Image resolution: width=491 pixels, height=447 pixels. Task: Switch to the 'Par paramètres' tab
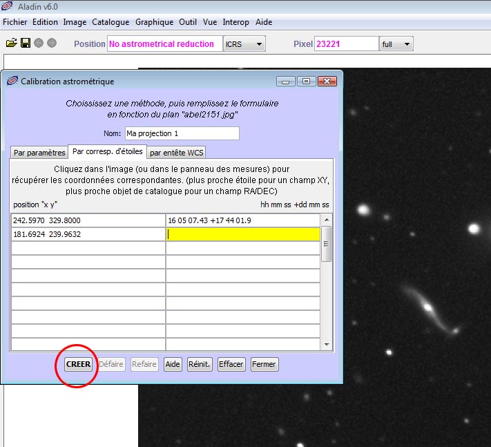click(x=39, y=153)
